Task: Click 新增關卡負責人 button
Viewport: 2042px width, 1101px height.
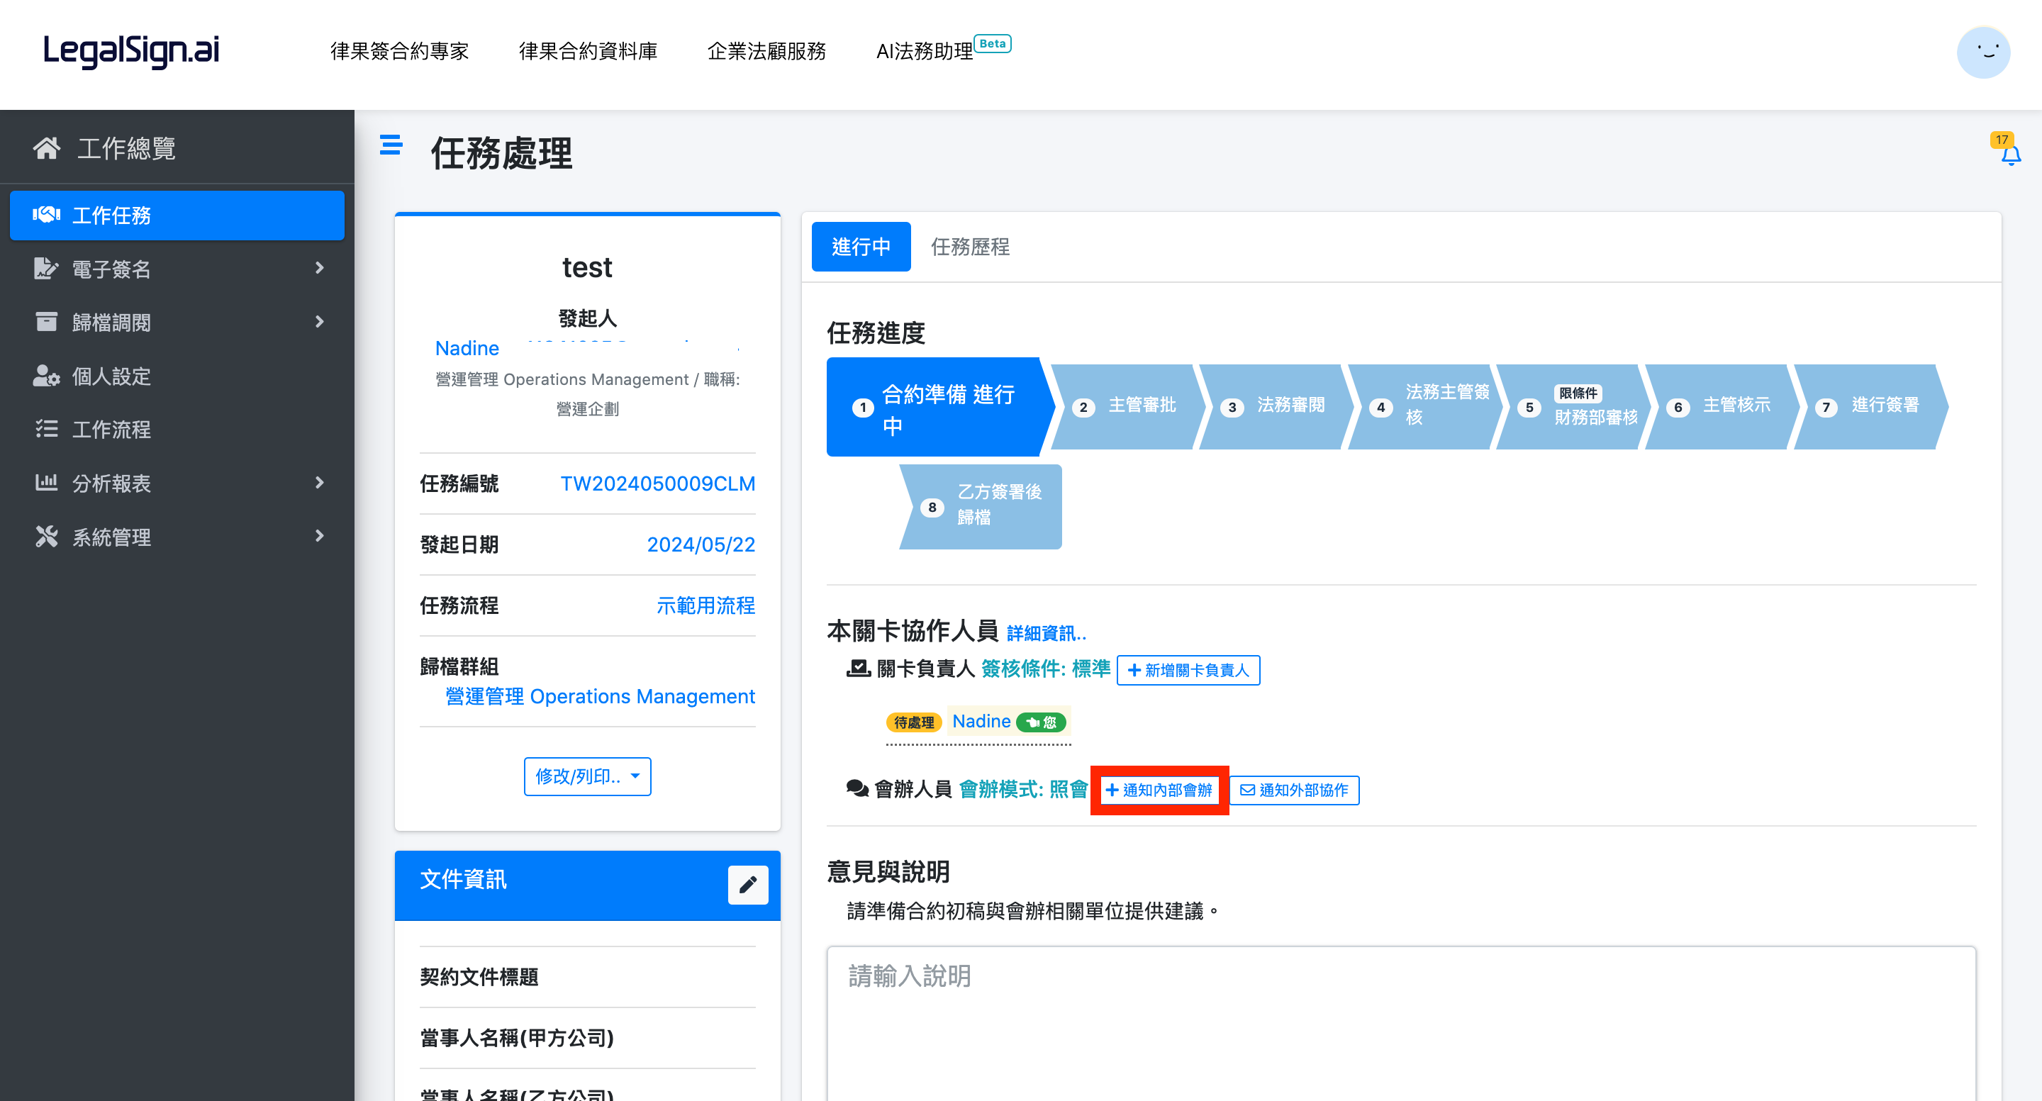Action: click(x=1188, y=670)
